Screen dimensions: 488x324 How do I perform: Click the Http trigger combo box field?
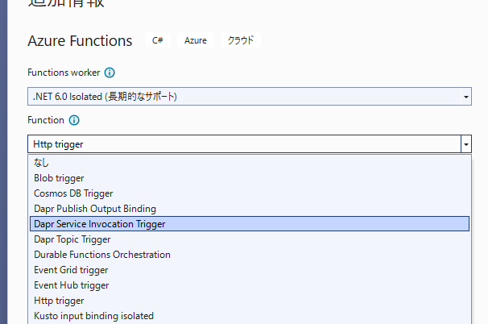(242, 144)
